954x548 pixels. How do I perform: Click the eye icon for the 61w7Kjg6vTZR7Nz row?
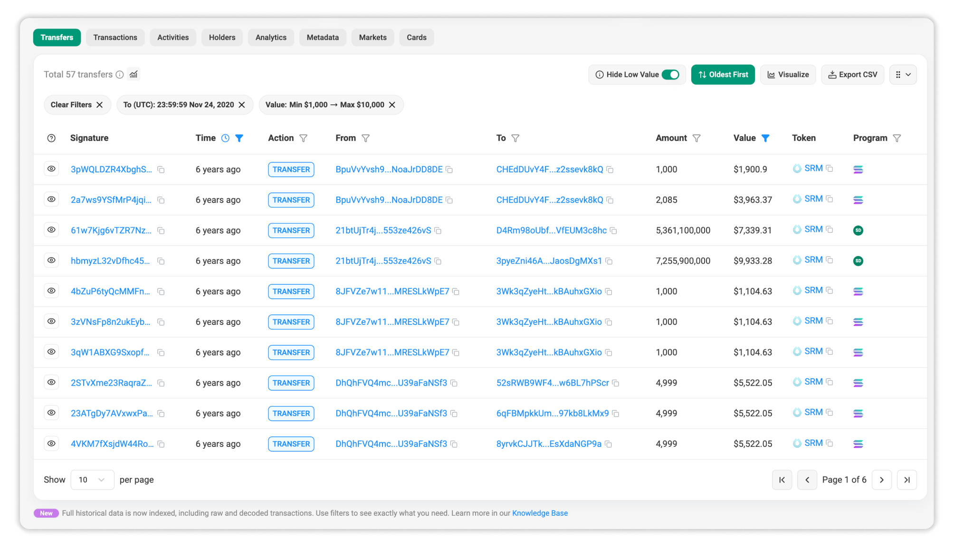(x=51, y=230)
